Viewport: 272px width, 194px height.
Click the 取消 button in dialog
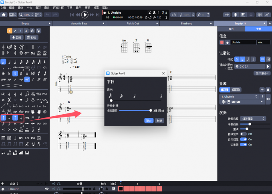point(159,120)
